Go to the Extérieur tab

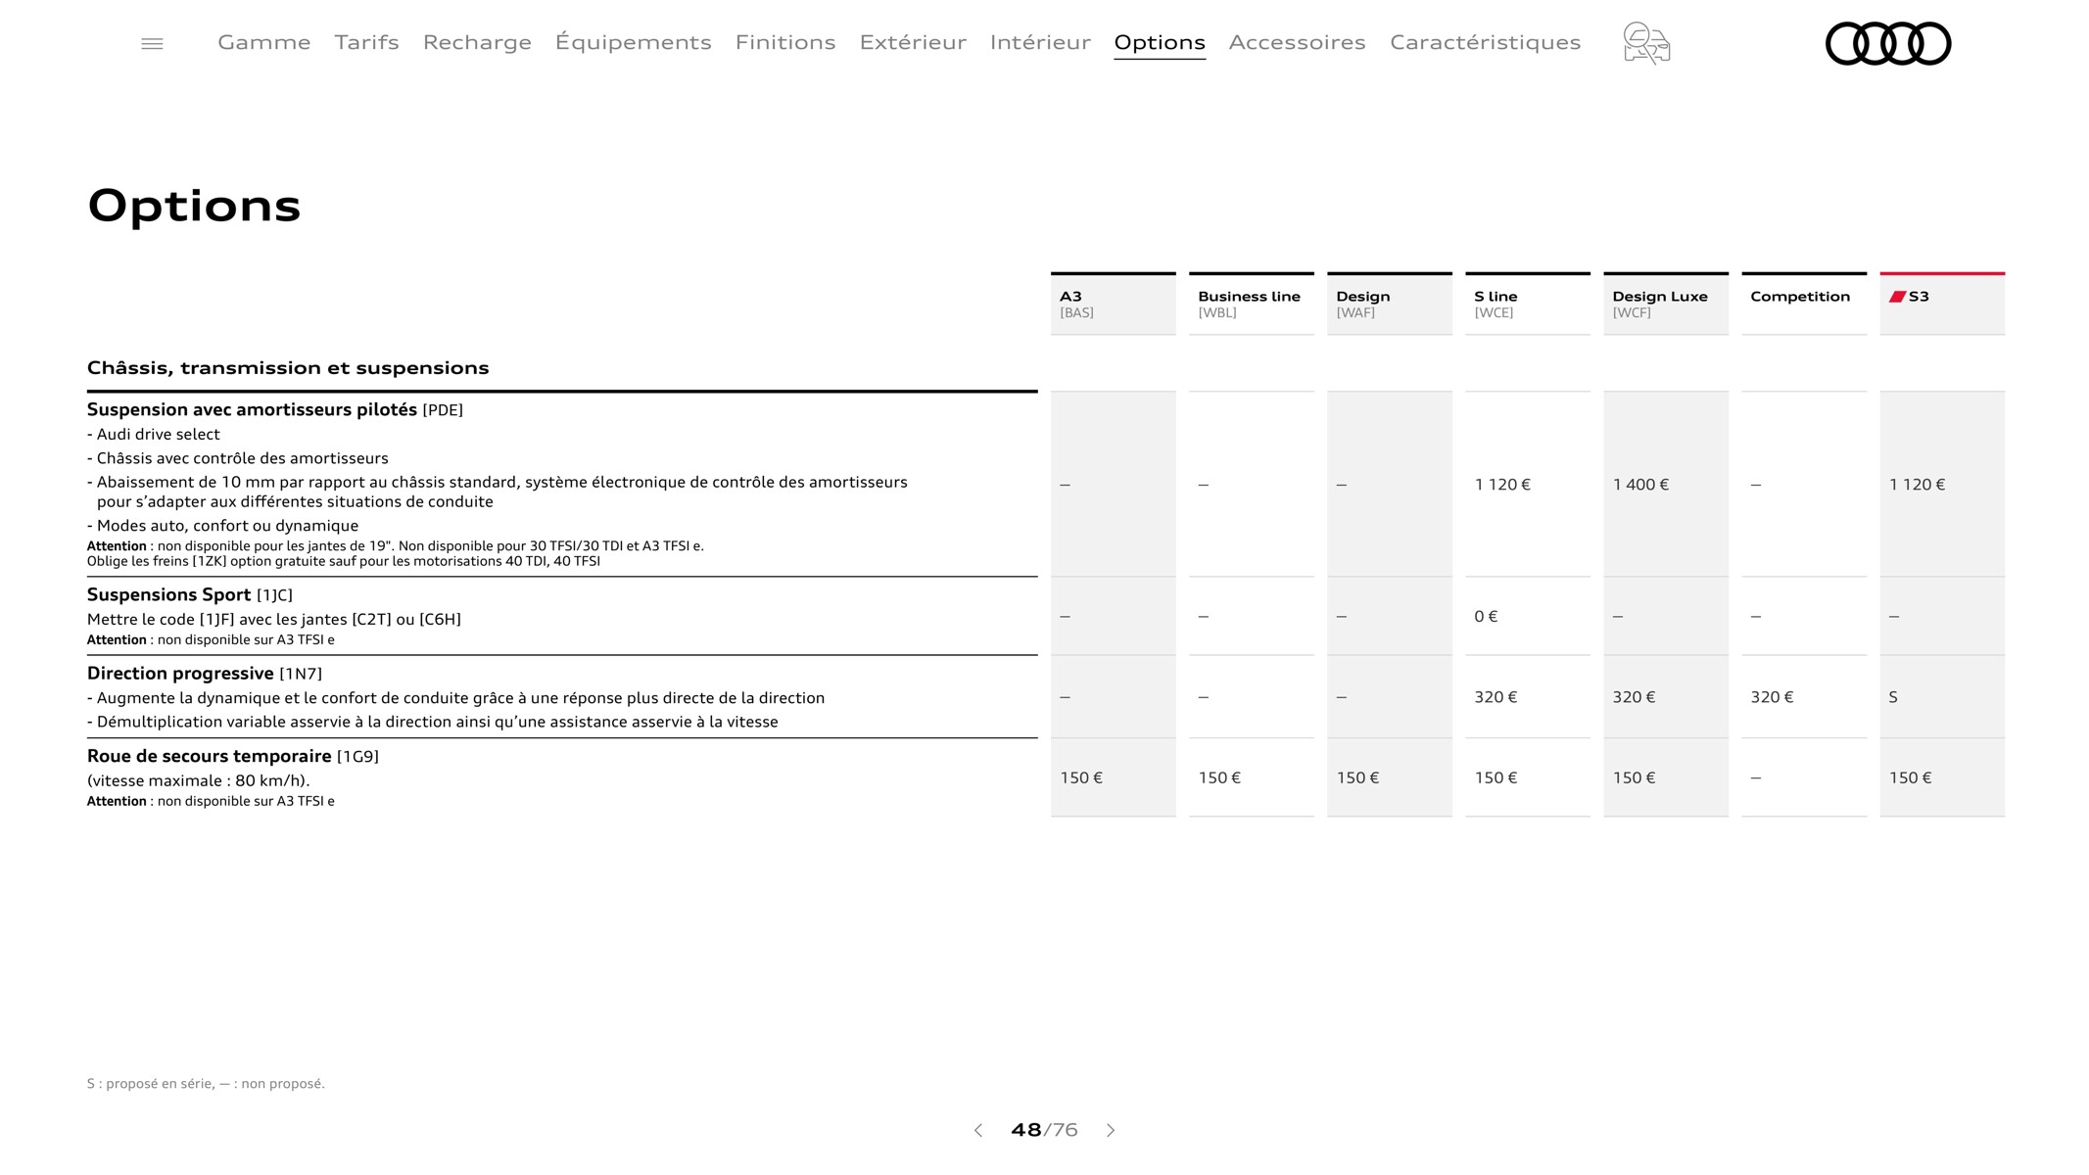[913, 42]
